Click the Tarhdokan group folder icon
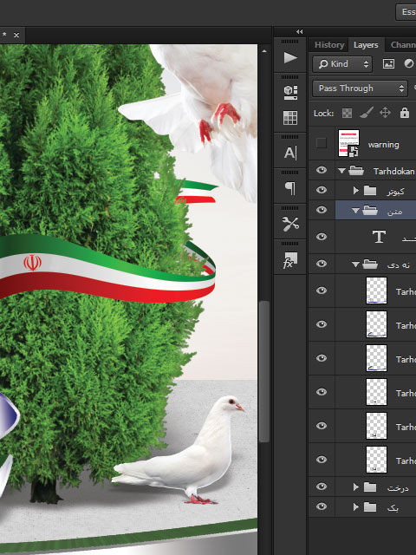Screen dimensions: 416x555 click(x=356, y=171)
